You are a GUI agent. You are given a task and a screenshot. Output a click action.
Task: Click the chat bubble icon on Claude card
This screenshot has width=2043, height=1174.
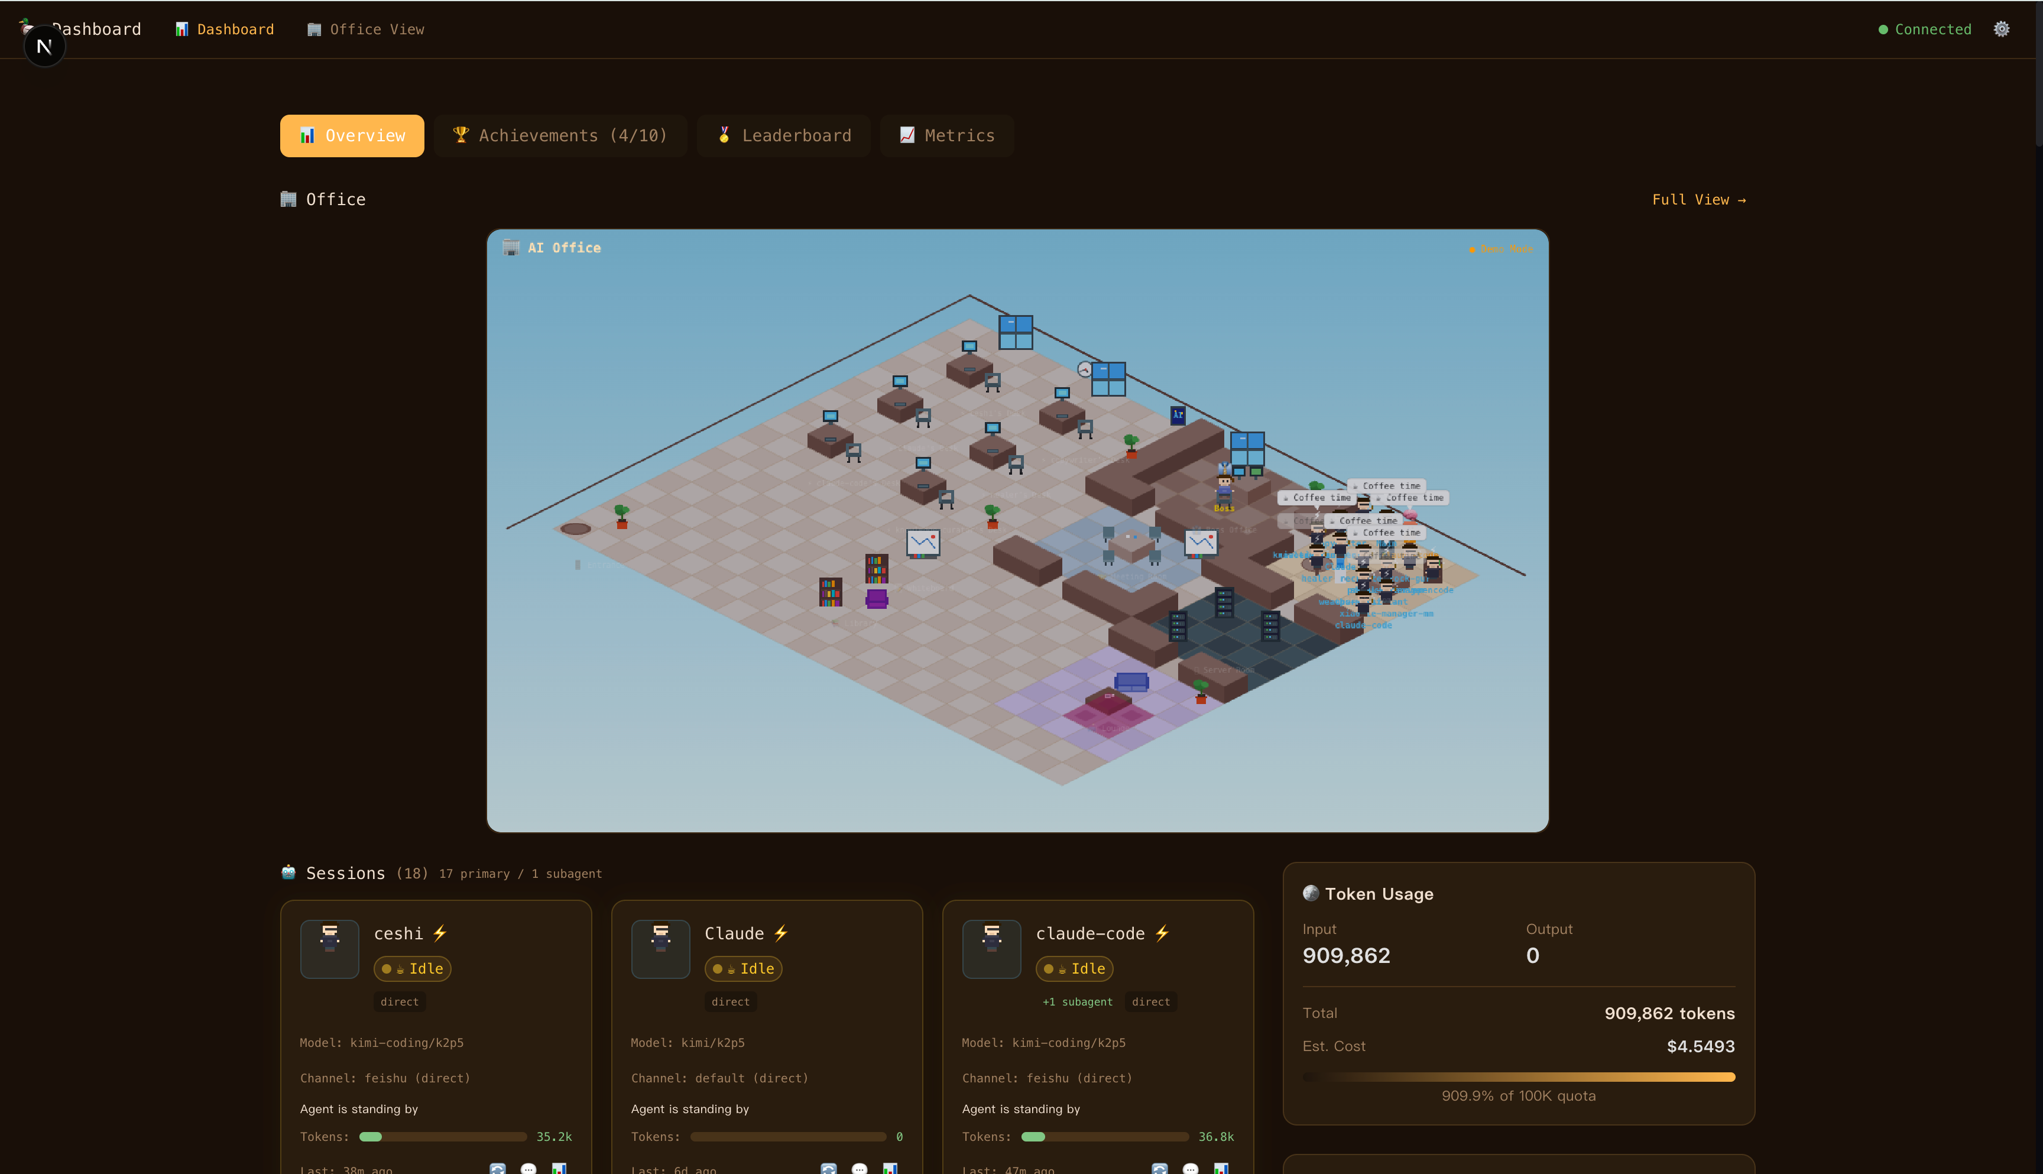(860, 1168)
